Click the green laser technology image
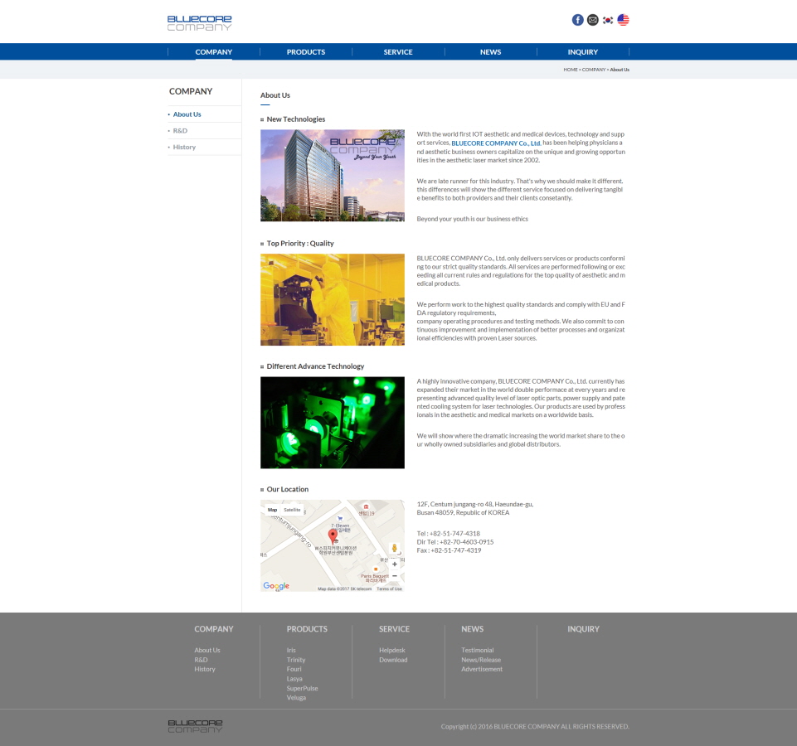This screenshot has height=746, width=797. tap(333, 423)
